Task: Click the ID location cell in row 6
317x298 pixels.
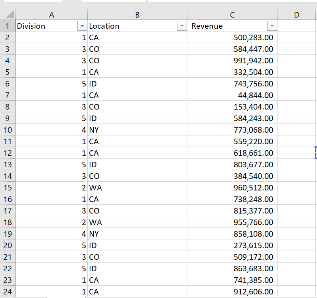Action: point(93,84)
